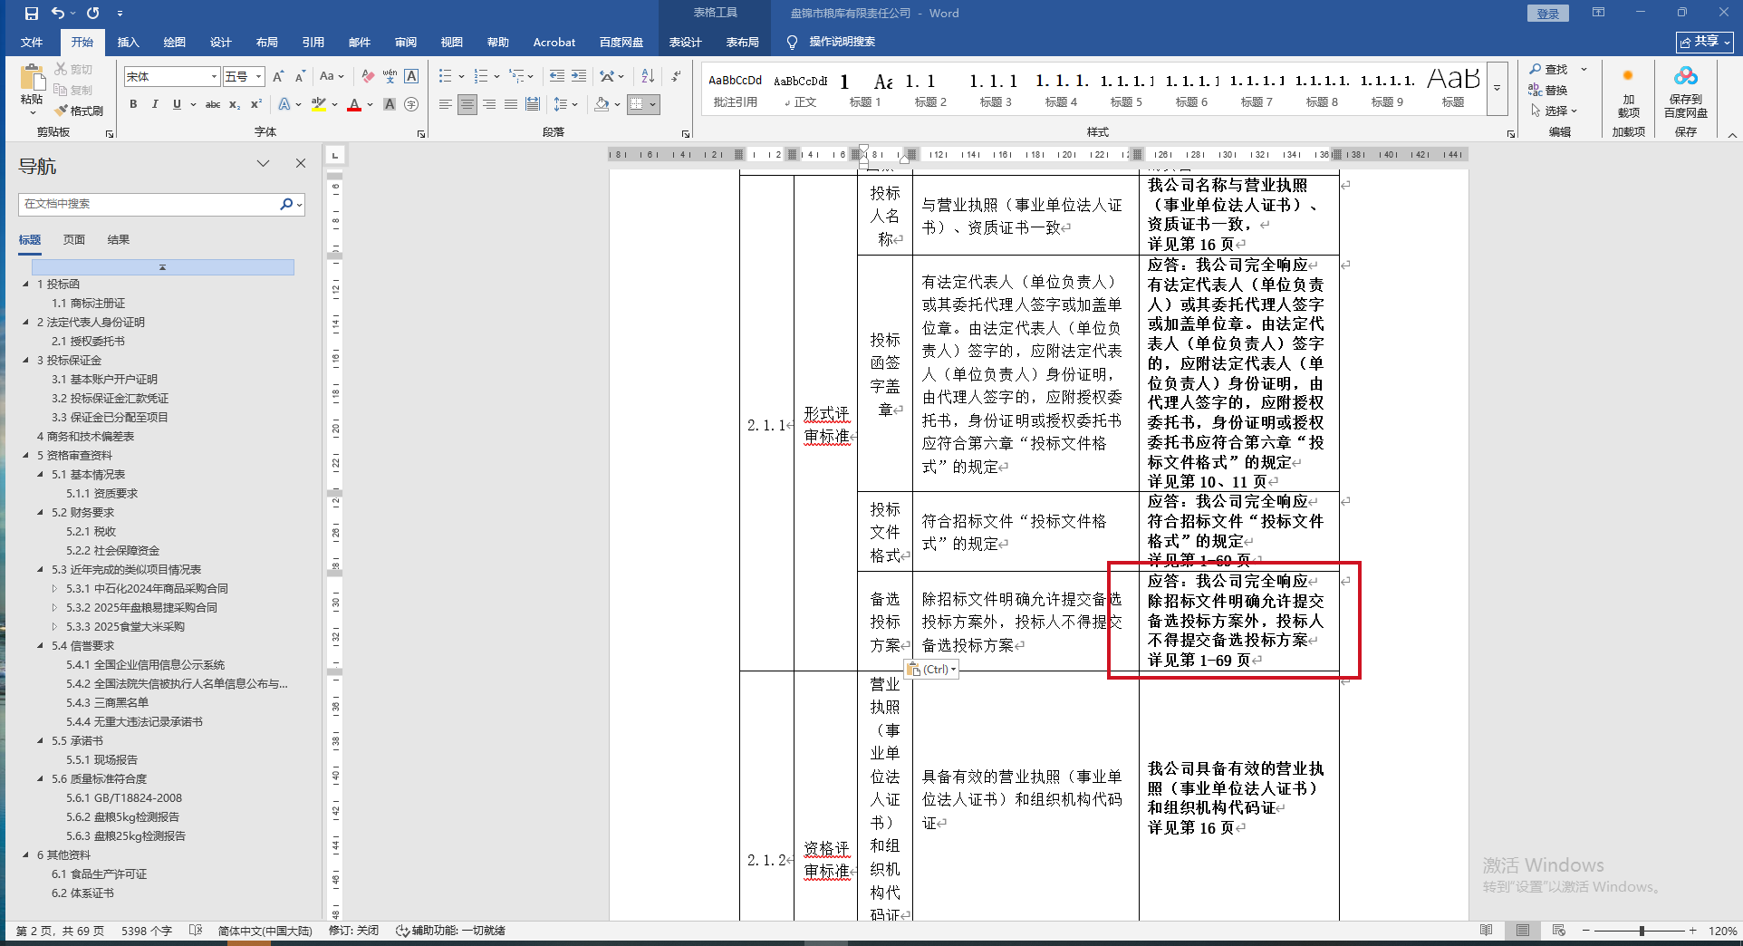Click the 操作说明搜索 tell-me search

pyautogui.click(x=832, y=43)
